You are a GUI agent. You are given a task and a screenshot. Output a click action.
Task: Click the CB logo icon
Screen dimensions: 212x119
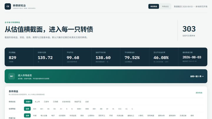coord(8,6)
